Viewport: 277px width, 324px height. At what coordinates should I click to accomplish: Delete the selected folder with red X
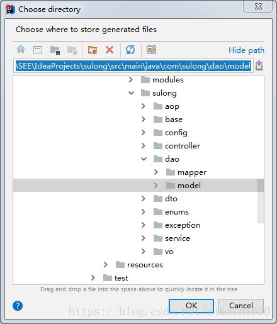click(x=110, y=50)
